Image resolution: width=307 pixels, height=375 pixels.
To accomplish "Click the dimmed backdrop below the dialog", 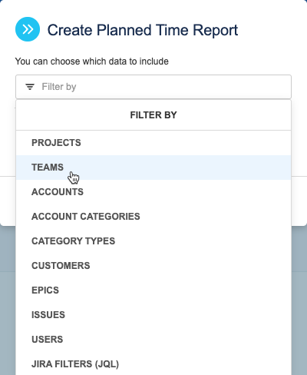I will [x=299, y=307].
